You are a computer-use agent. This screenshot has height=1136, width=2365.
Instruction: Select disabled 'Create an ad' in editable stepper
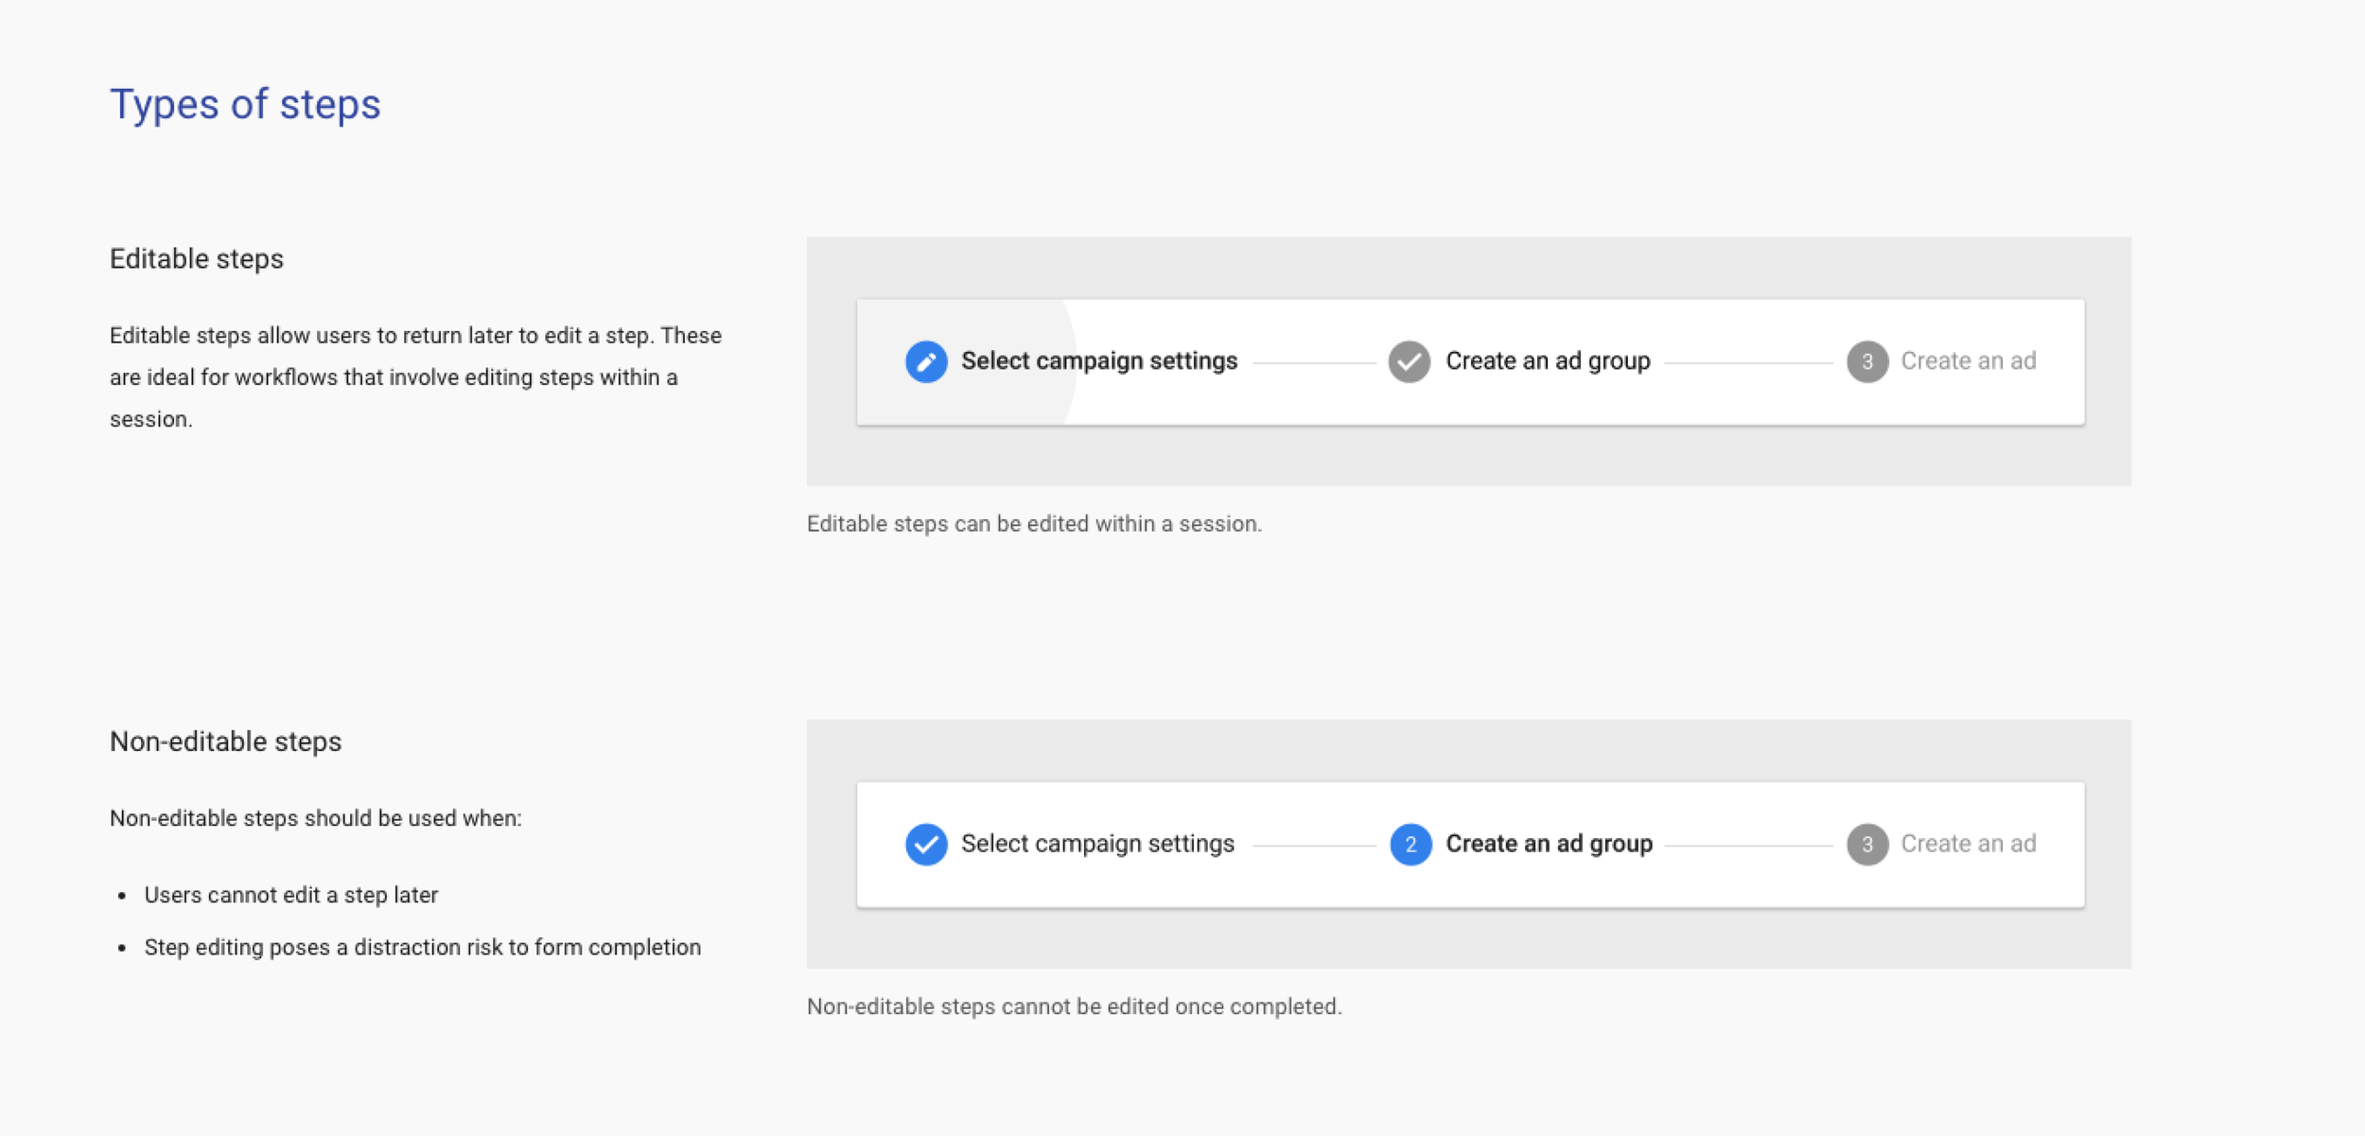coord(1968,361)
